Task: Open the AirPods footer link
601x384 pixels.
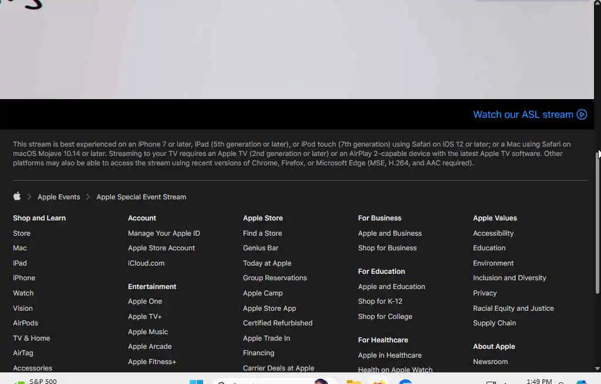Action: point(25,323)
